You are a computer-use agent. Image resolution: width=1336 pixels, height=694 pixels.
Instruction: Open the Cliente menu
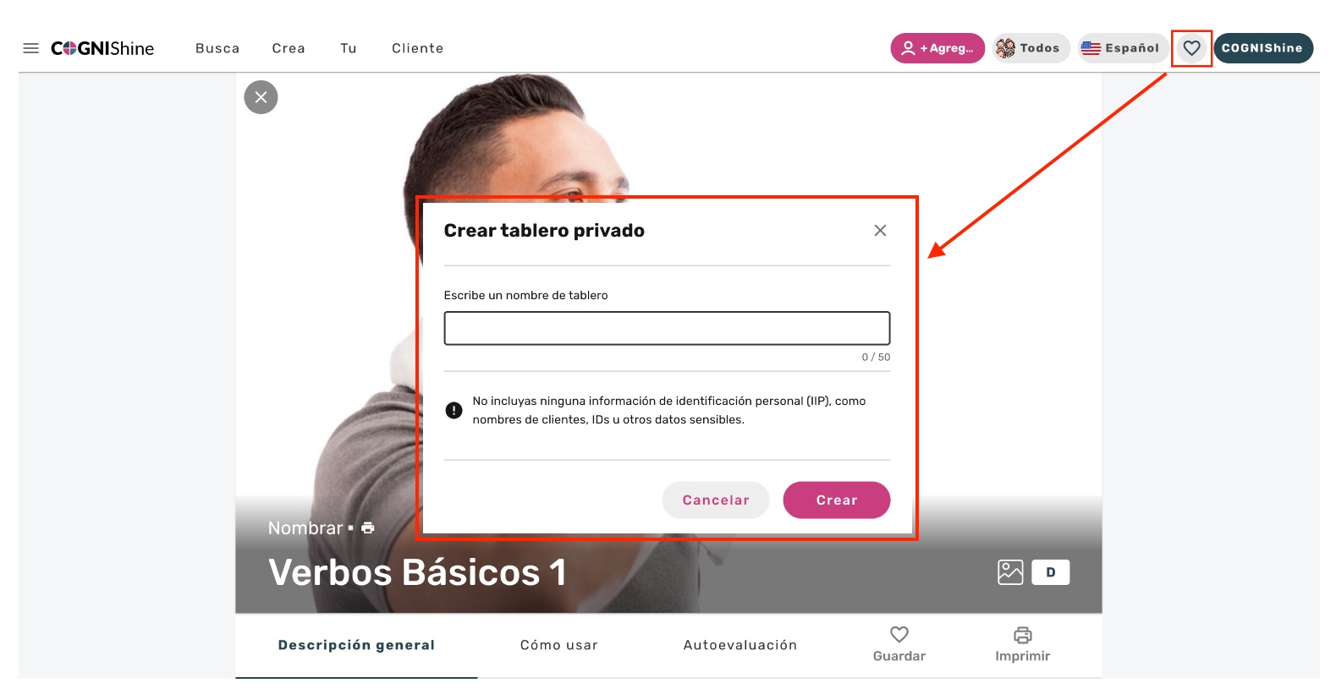417,48
